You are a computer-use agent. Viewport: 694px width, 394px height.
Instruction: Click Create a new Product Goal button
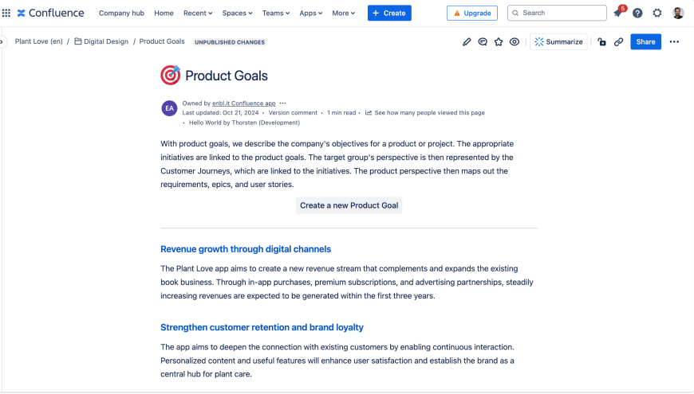point(349,205)
